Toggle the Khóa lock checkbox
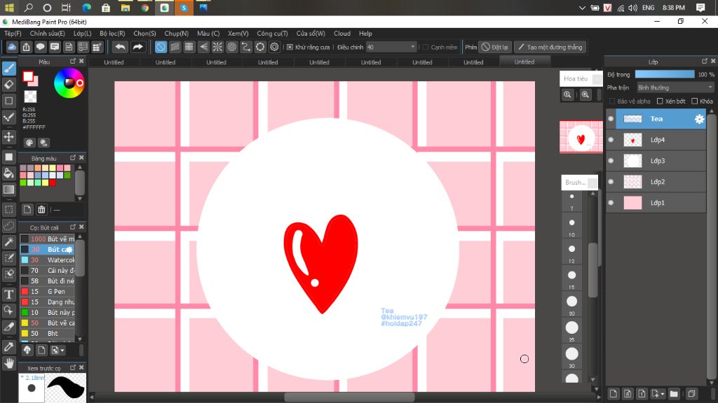Image resolution: width=718 pixels, height=403 pixels. (695, 101)
